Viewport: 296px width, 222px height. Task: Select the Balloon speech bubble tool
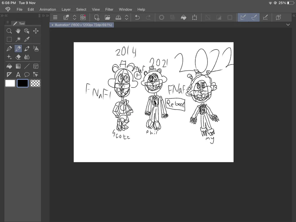tap(27, 75)
